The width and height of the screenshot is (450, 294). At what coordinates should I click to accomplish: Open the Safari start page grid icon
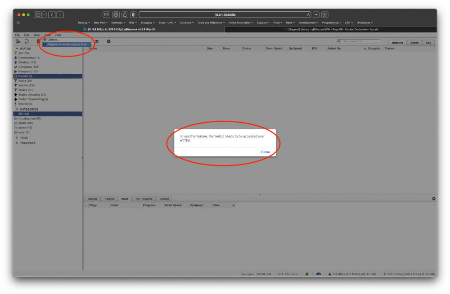pyautogui.click(x=107, y=15)
